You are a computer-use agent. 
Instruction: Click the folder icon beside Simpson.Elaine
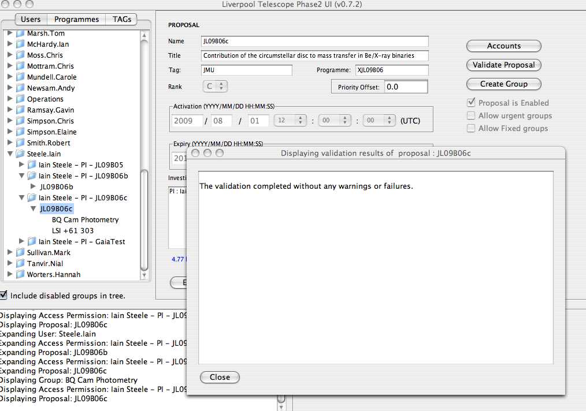(x=21, y=132)
